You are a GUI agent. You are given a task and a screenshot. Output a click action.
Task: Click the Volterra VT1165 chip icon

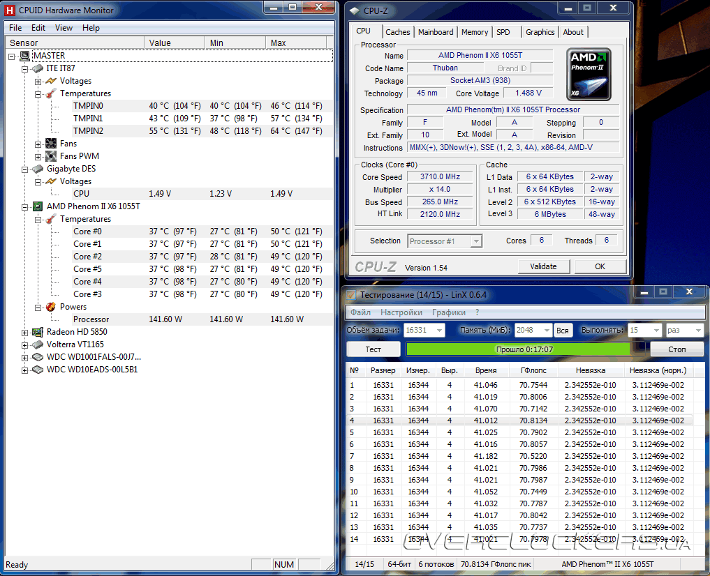pos(38,344)
